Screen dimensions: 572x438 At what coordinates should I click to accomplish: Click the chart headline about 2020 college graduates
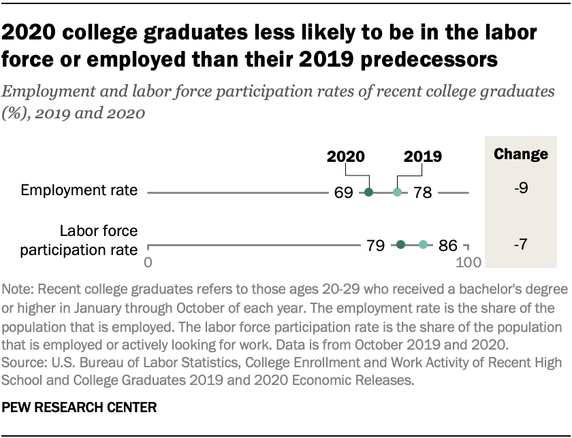tap(270, 45)
